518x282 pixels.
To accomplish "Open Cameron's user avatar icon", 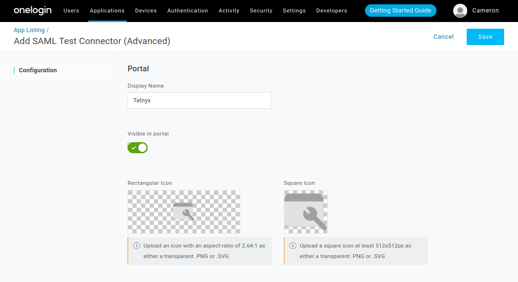I will pyautogui.click(x=460, y=11).
